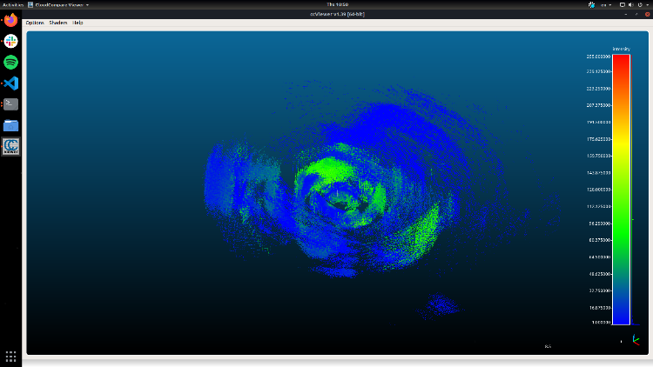Open the Shaders menu
653x367 pixels.
57,22
